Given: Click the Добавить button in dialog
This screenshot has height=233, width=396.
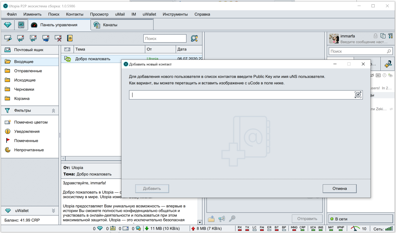Looking at the screenshot, I should point(152,188).
